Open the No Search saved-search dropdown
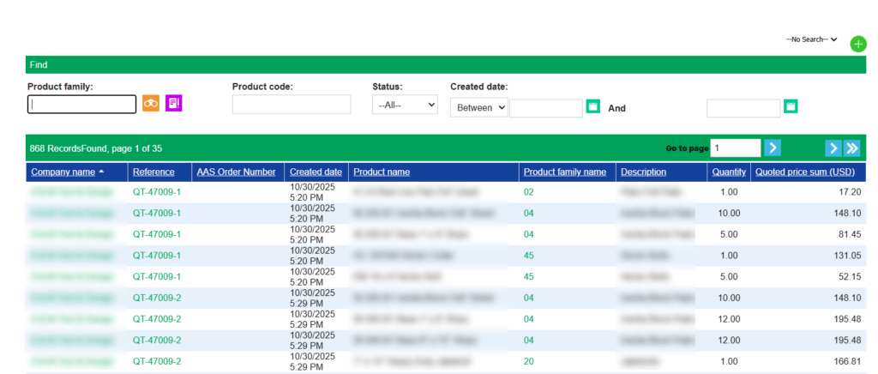Viewport: 878px width, 374px height. (x=811, y=39)
